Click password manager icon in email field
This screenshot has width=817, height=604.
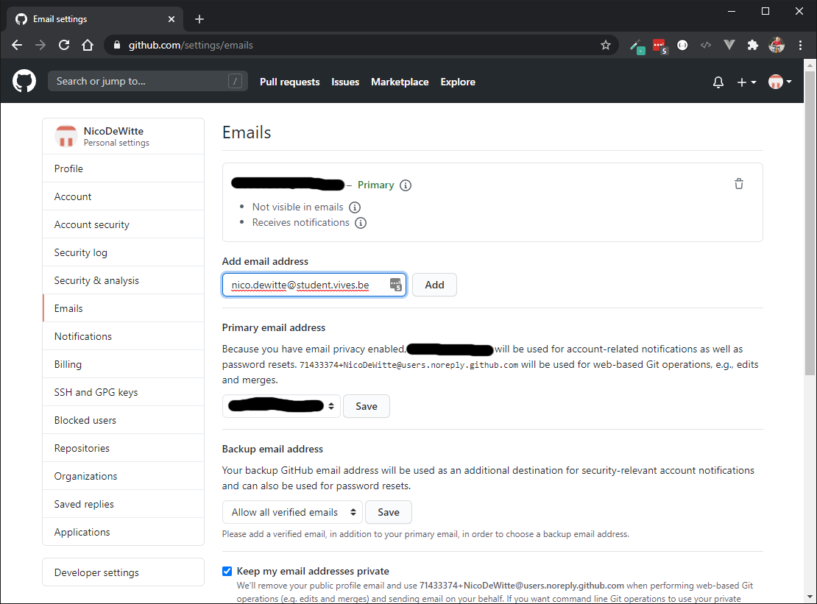click(395, 285)
